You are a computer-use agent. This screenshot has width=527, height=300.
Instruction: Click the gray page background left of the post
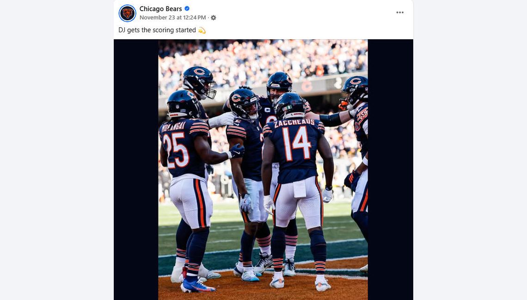tap(57, 150)
